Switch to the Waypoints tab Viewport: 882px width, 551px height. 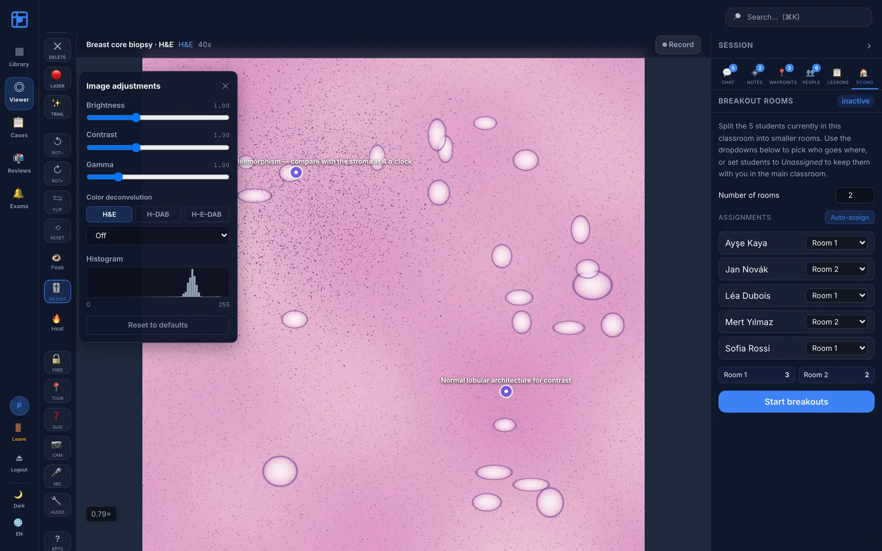pos(783,76)
